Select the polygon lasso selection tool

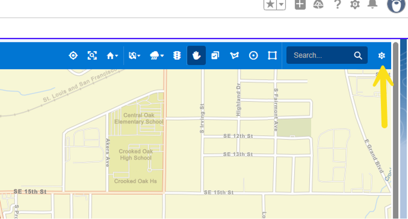coord(235,55)
